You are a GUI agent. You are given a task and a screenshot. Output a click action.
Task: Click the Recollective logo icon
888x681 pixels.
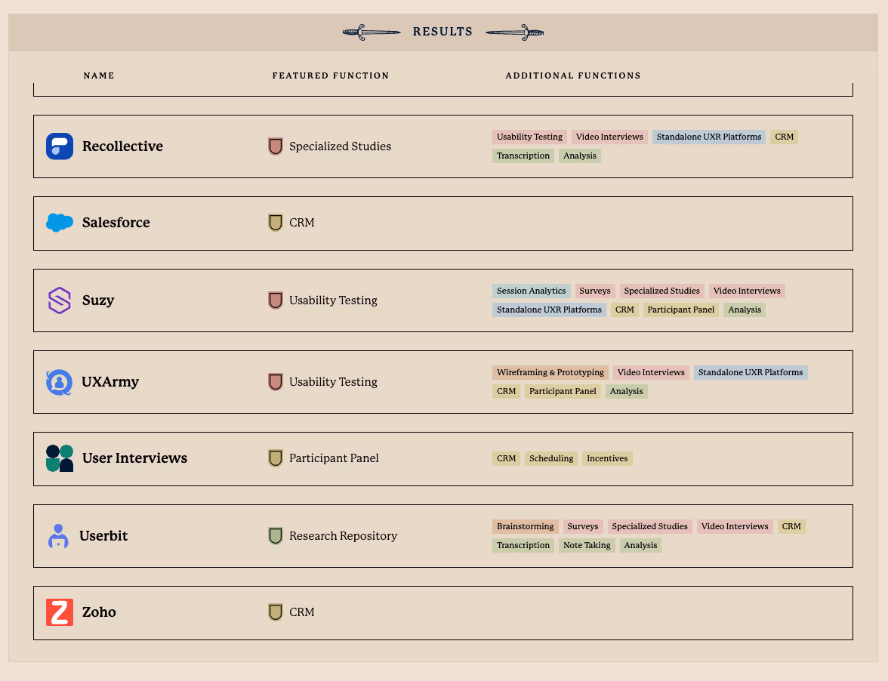coord(60,146)
